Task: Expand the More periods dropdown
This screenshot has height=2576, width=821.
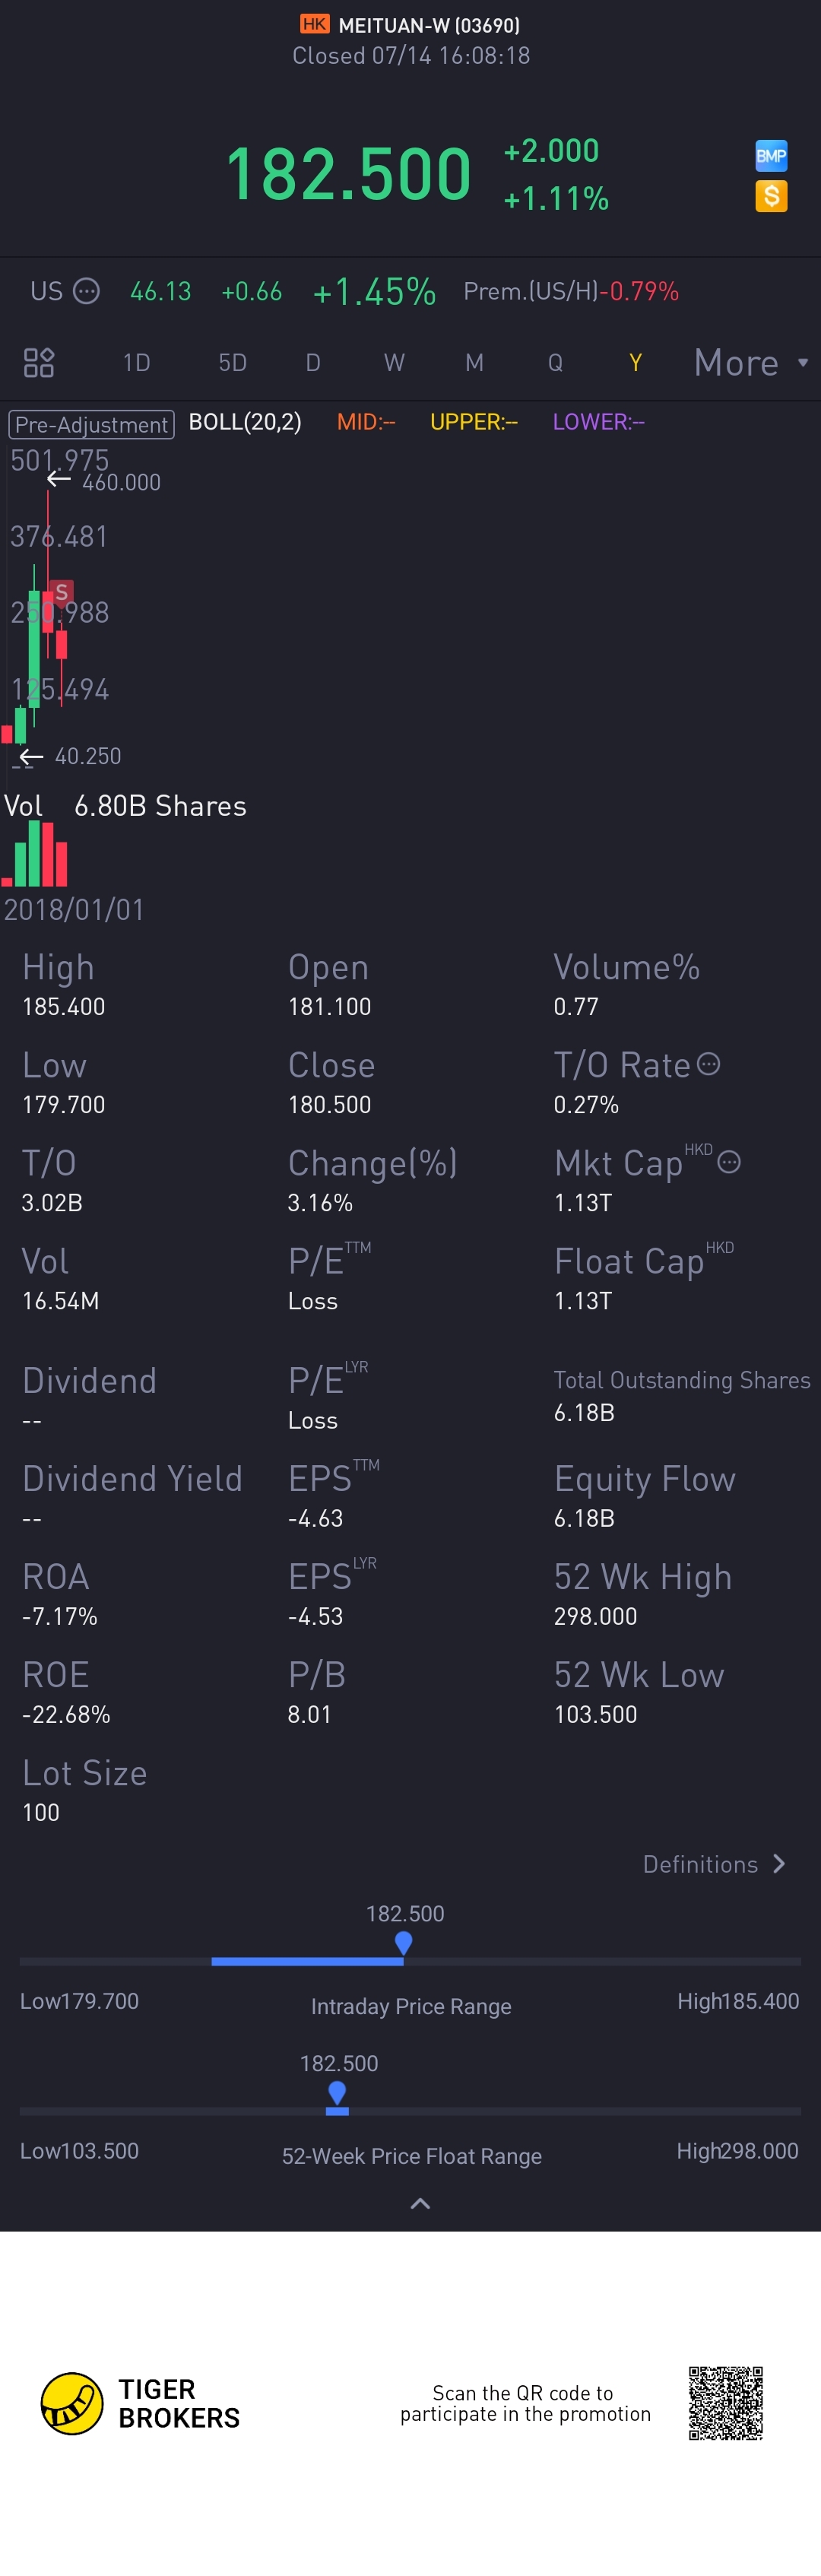Action: (x=750, y=363)
